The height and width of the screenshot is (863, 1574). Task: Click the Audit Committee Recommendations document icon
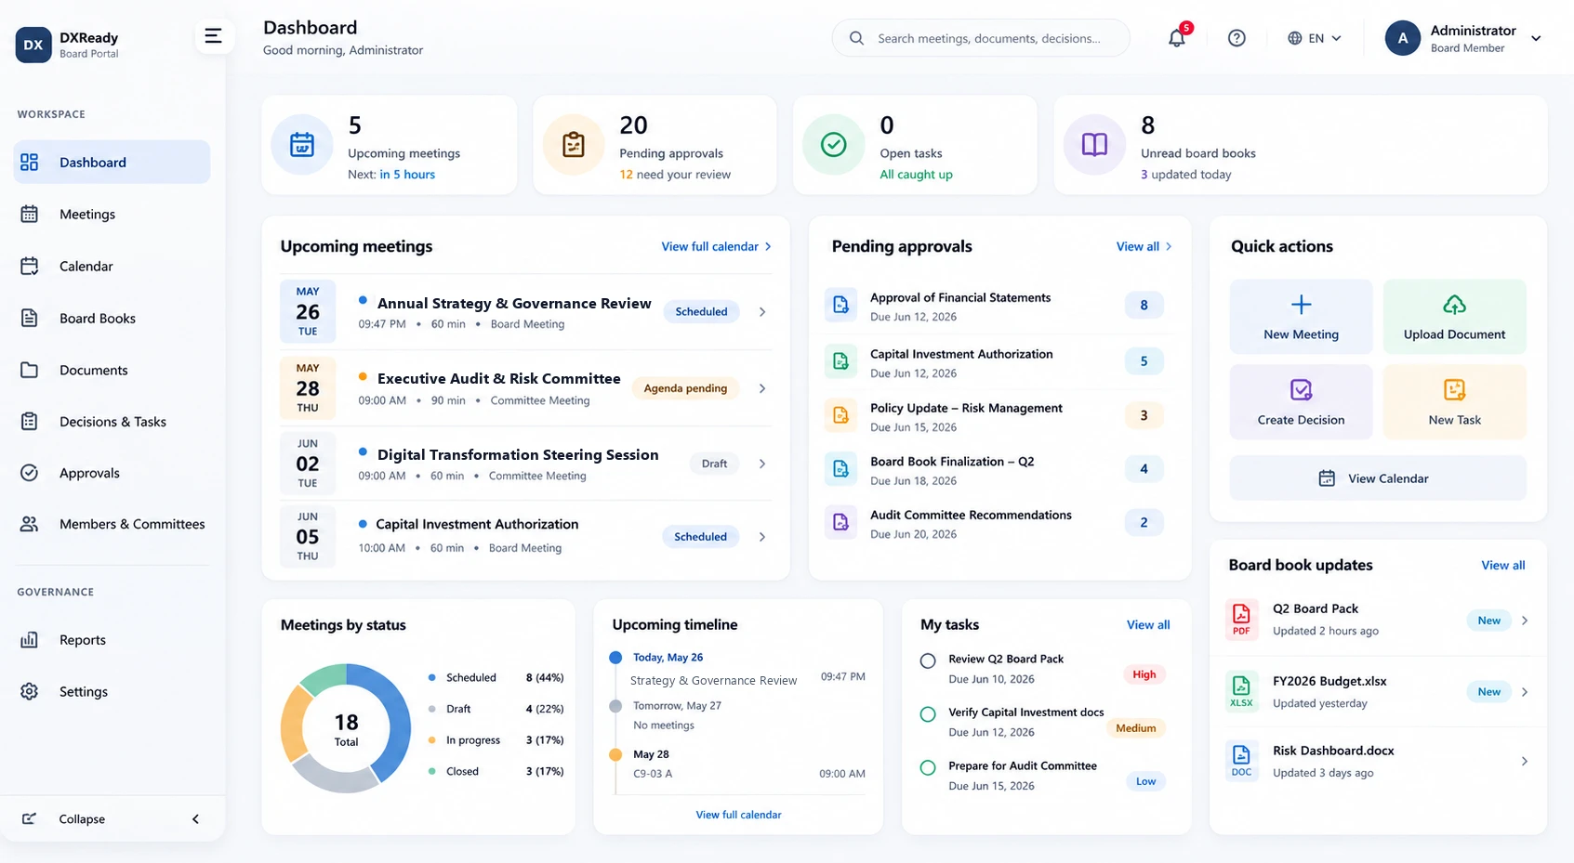coord(840,522)
